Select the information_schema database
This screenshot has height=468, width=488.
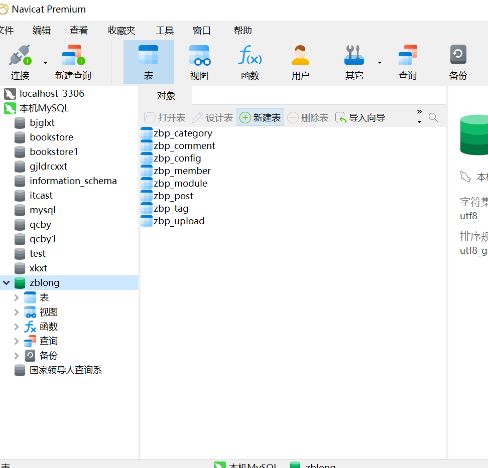[x=73, y=181]
